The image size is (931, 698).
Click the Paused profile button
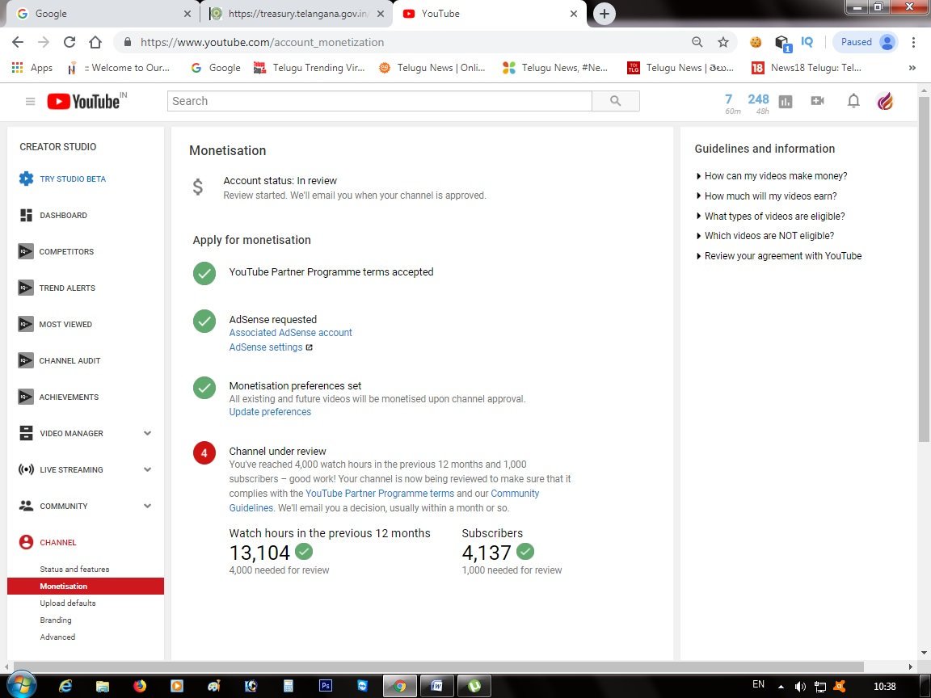866,42
